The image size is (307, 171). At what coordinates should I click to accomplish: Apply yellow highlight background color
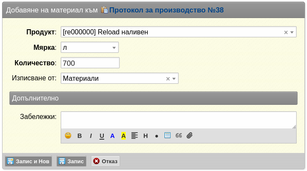tap(123, 136)
